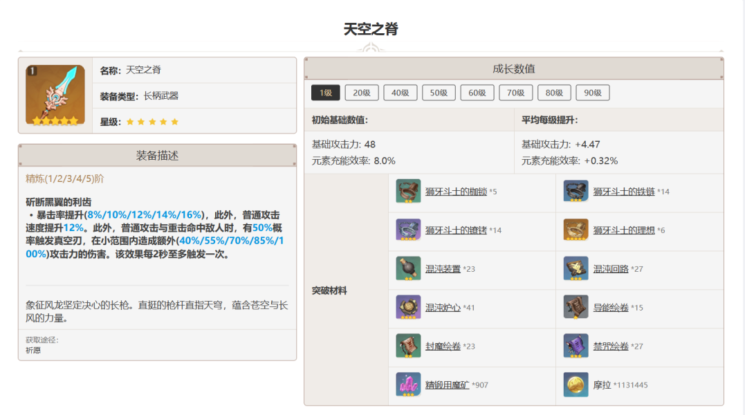Viewport: 745px width, 415px height.
Task: Select the 90级 level tab
Action: (593, 93)
